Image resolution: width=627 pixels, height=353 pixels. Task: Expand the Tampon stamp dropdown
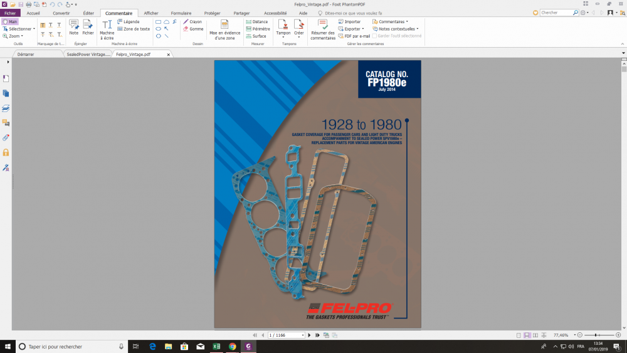(x=283, y=38)
